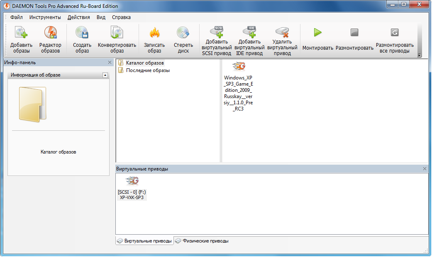Click Удалить виртуальный привод icon

coord(282,32)
